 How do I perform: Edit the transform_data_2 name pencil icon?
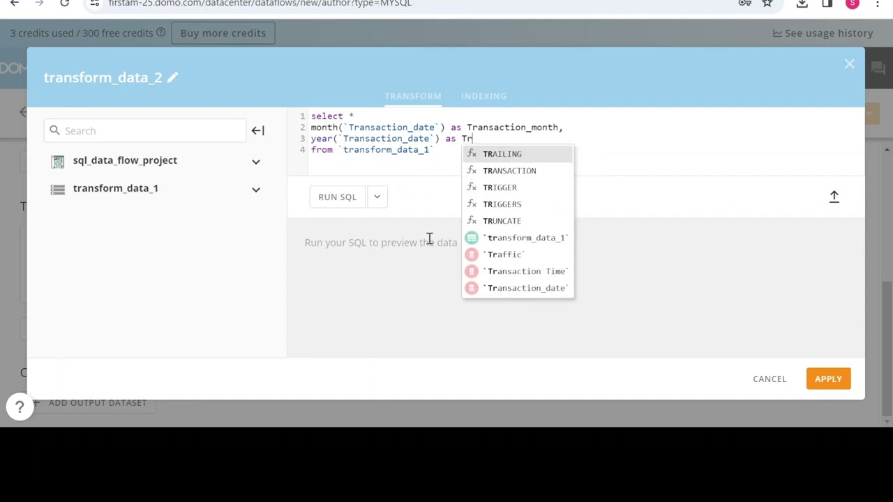pos(172,77)
